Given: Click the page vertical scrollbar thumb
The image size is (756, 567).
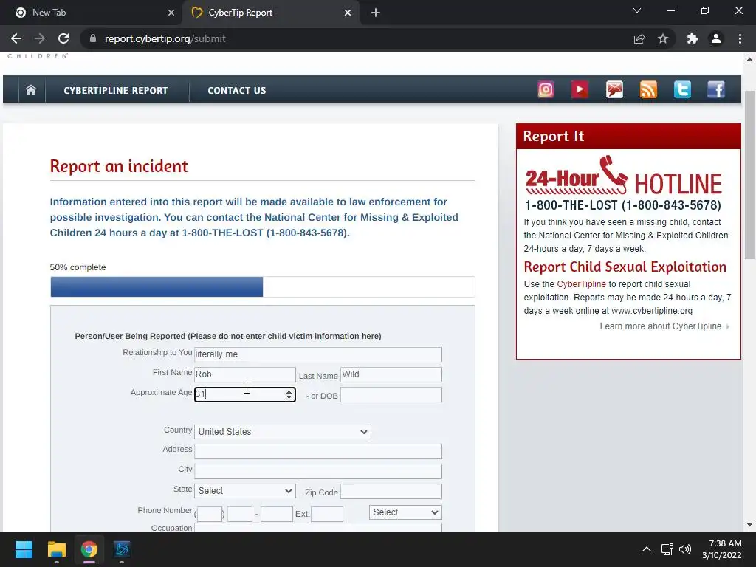Looking at the screenshot, I should click(x=749, y=175).
